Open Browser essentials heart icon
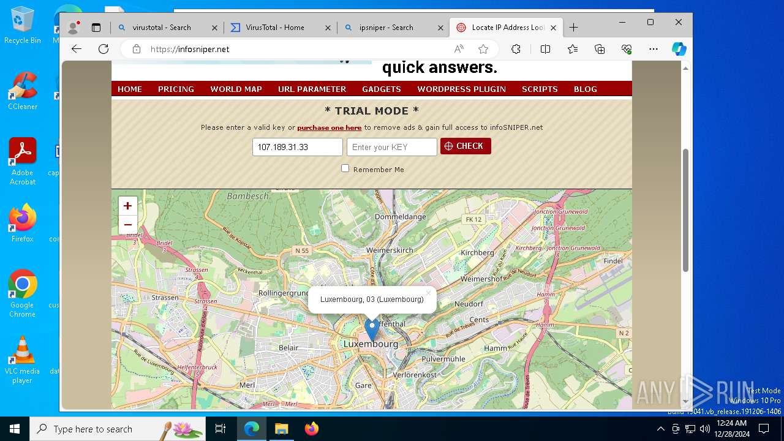The height and width of the screenshot is (441, 784). [627, 49]
